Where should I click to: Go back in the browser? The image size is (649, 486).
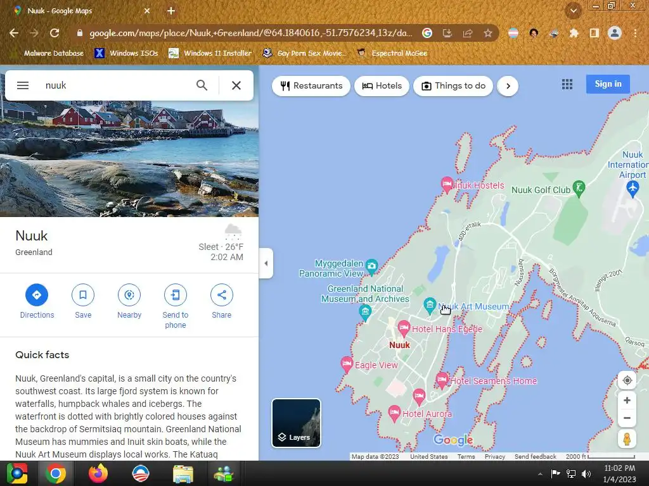pos(14,33)
